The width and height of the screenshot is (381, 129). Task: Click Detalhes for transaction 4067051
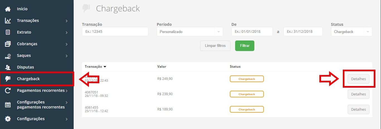point(358,94)
